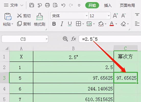The image size is (141, 102).
Task: Toggle Italic formatting
Action: click(62, 24)
